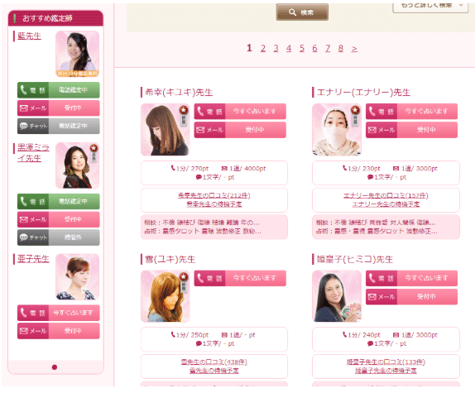475x393 pixels.
Task: Click phone button for エナリー先生
Action: (411, 112)
